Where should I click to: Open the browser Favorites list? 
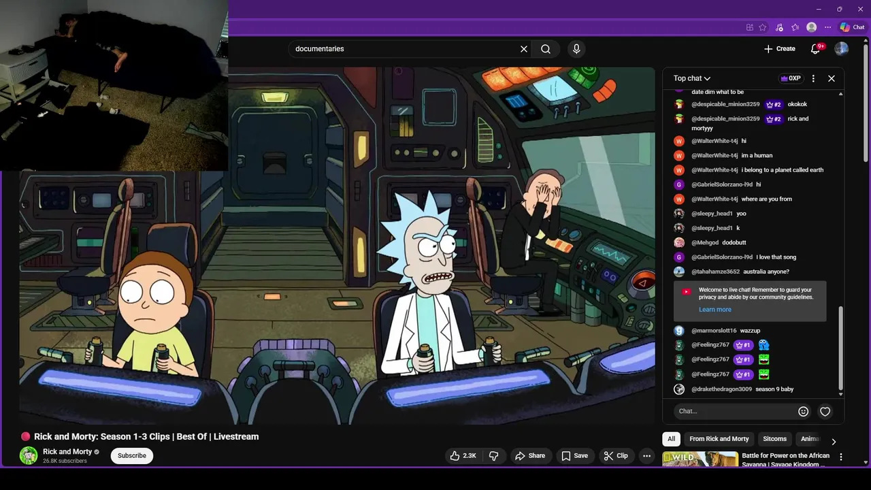coord(795,27)
